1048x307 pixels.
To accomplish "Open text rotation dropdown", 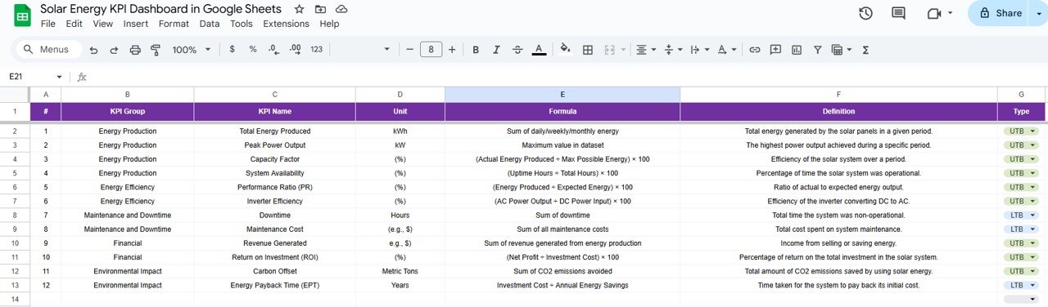I will (x=726, y=50).
